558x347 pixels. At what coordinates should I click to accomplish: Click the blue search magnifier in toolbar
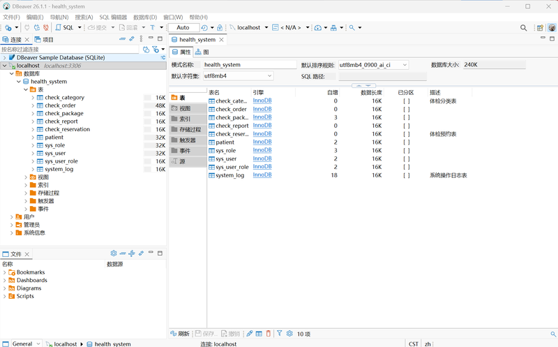[x=352, y=27]
